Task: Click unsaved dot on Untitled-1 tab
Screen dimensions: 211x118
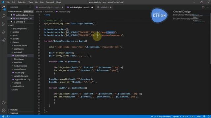Action: coord(111,7)
